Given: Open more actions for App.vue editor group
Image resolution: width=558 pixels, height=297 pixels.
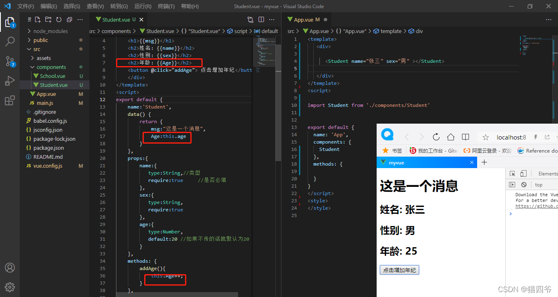Looking at the screenshot, I should 549,20.
